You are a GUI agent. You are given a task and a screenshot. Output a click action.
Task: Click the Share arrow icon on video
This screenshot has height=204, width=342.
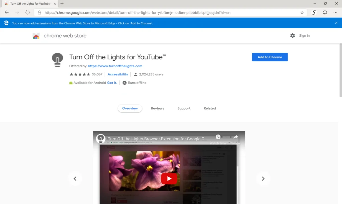click(x=235, y=137)
